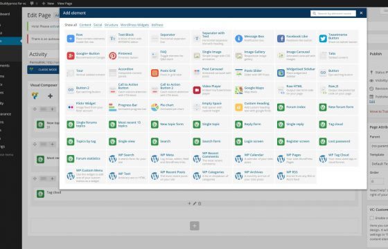Insert the Google Maps element

pos(254,90)
